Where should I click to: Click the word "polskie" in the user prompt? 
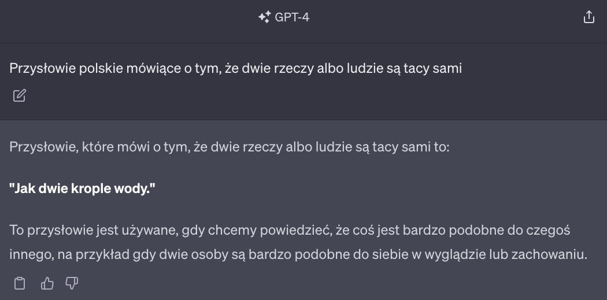tap(98, 68)
